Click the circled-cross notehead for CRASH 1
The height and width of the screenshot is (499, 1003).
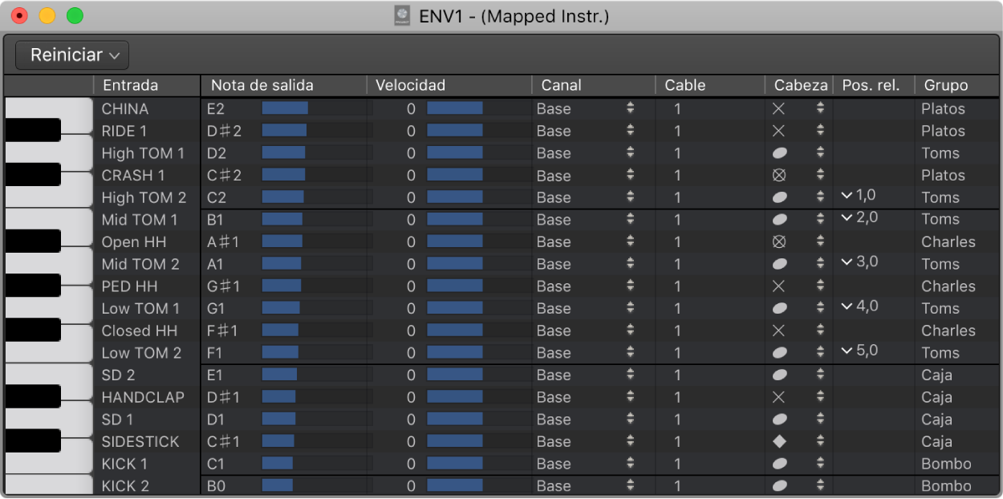(x=778, y=175)
